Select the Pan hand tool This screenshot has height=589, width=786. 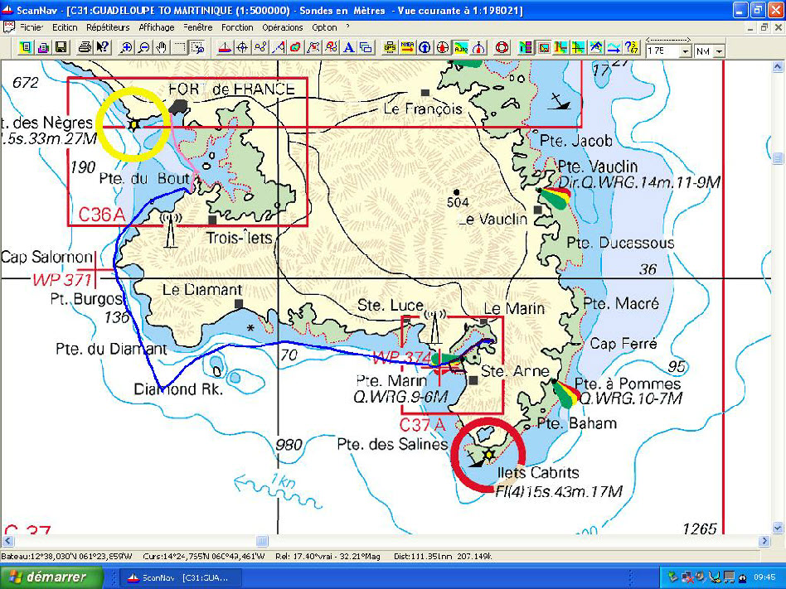162,47
